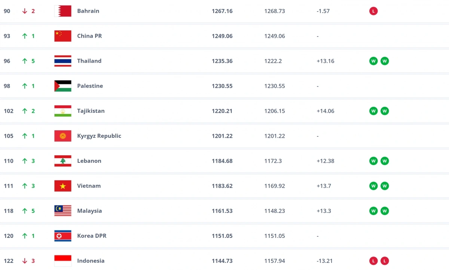This screenshot has height=270, width=449.
Task: Click the Malaysia flag icon
Action: (x=62, y=211)
